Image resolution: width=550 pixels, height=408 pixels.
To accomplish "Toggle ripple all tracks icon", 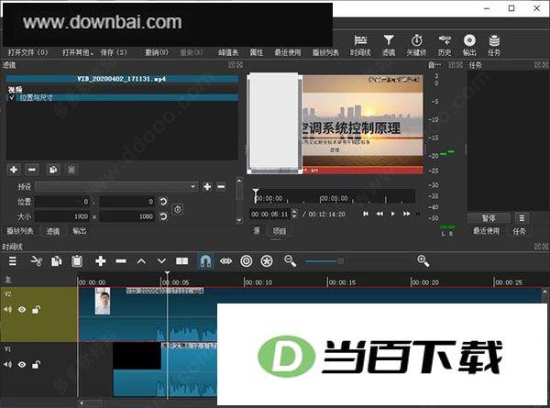I will pyautogui.click(x=267, y=261).
